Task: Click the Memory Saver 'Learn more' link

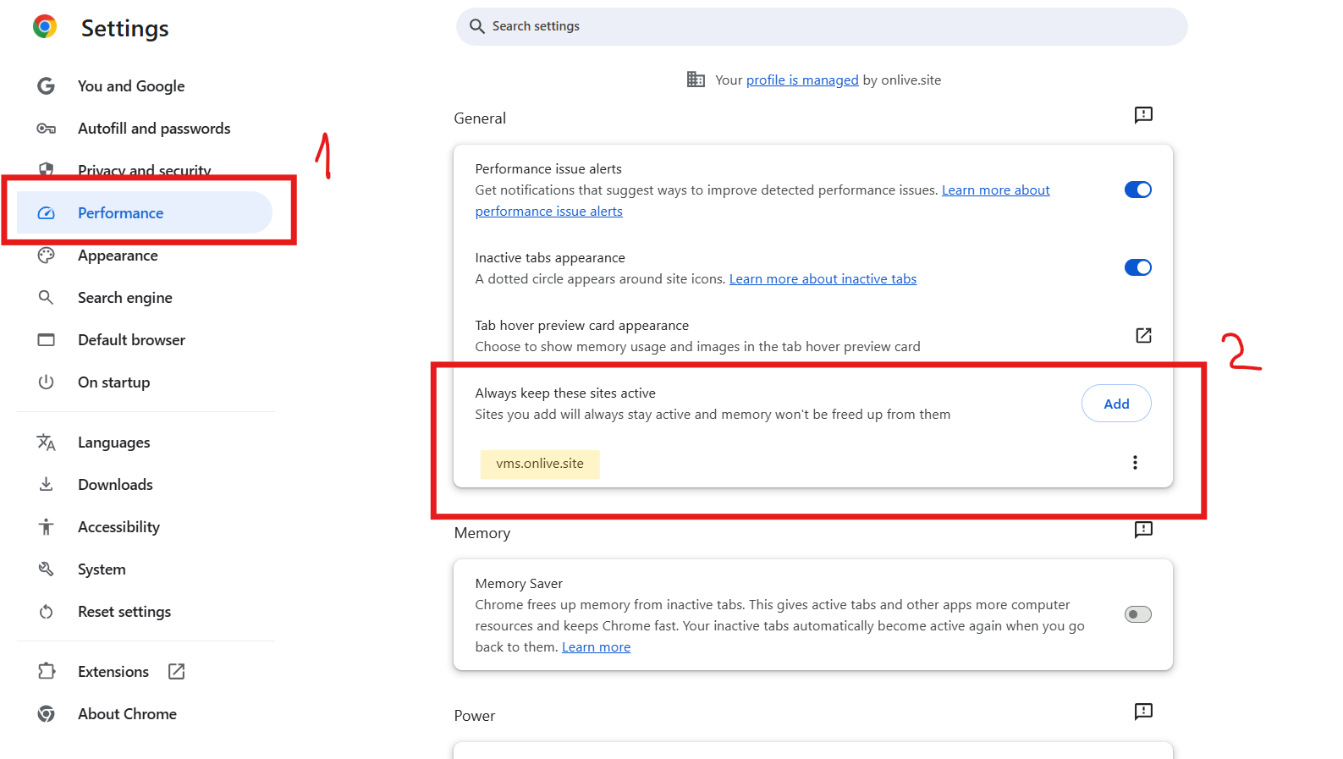Action: point(596,647)
